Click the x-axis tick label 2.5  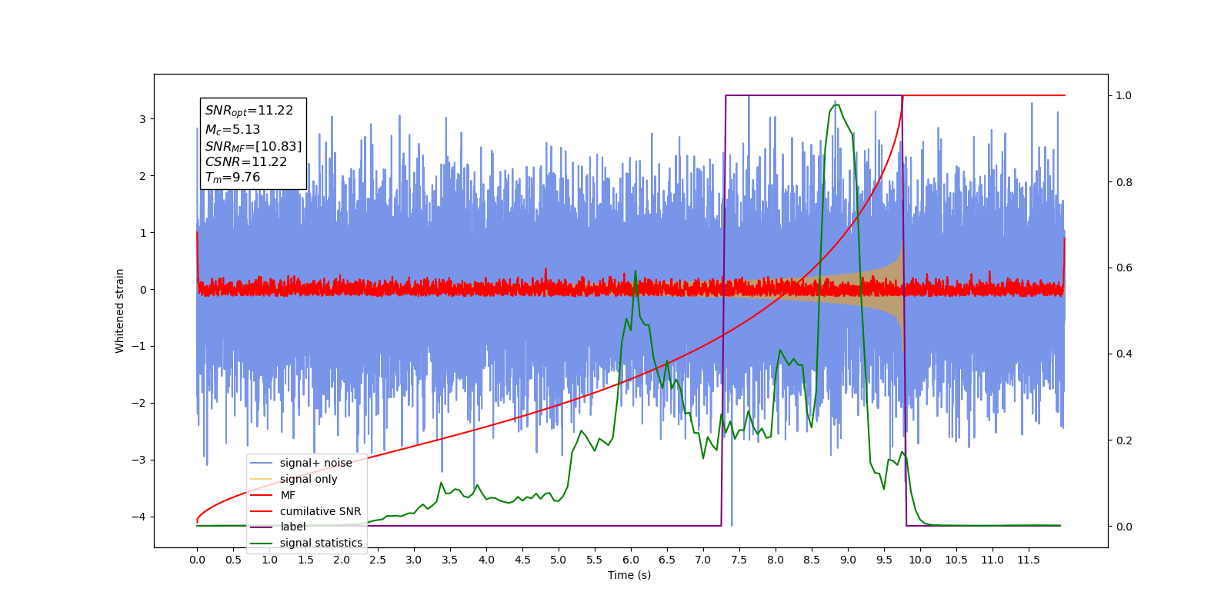pyautogui.click(x=378, y=560)
